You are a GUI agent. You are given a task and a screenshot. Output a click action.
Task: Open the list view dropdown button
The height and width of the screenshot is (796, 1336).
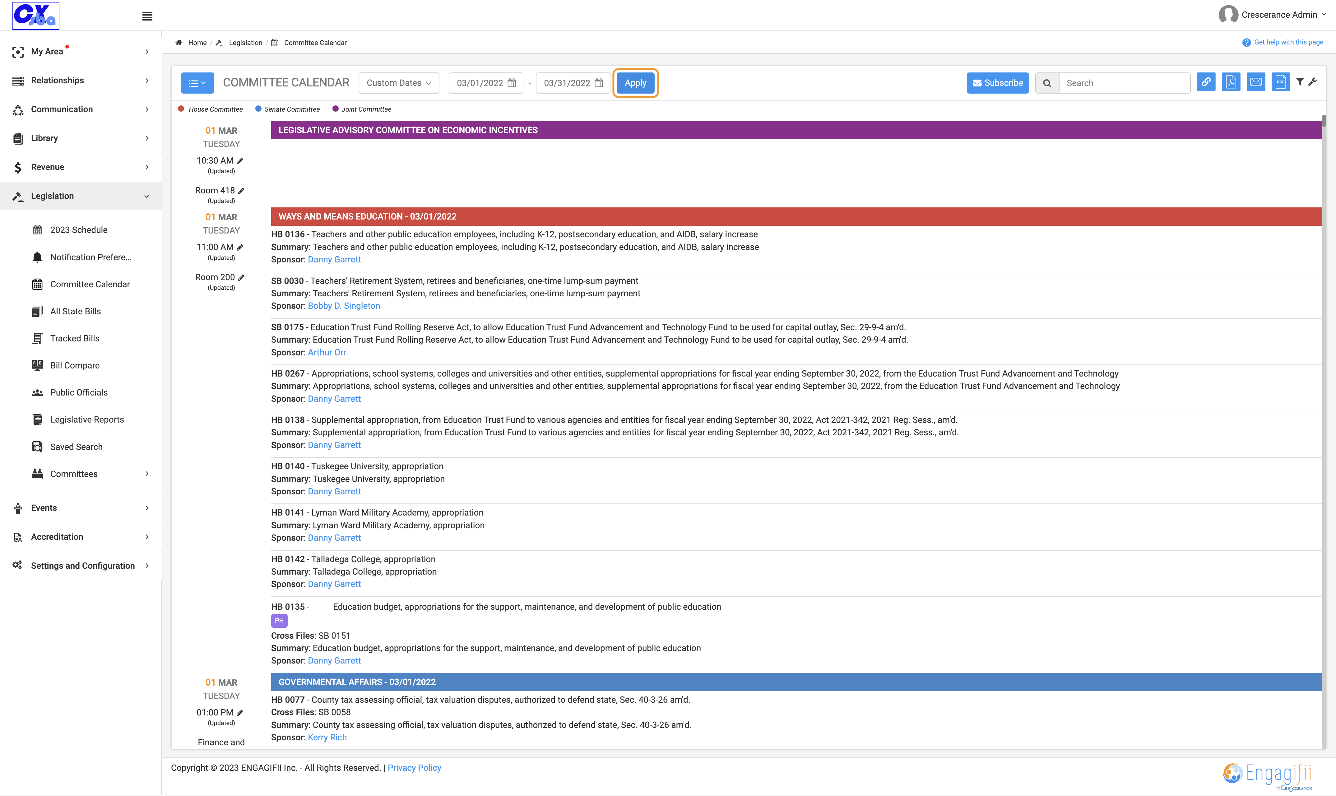[197, 83]
